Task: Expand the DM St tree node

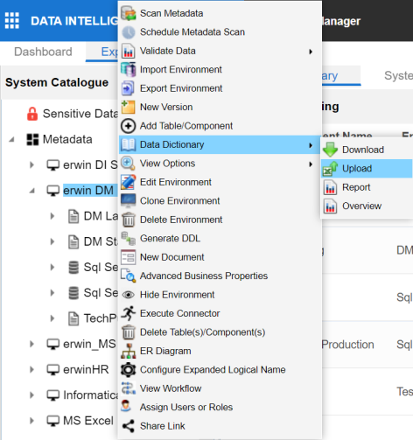Action: click(52, 241)
